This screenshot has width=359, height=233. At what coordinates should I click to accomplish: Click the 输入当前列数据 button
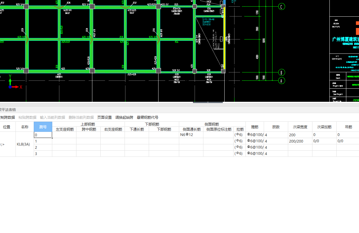click(53, 117)
